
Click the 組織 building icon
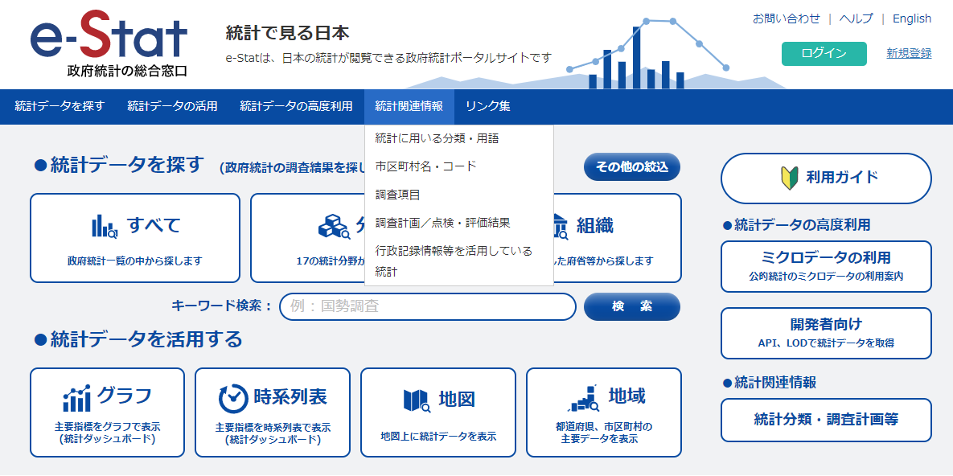557,228
